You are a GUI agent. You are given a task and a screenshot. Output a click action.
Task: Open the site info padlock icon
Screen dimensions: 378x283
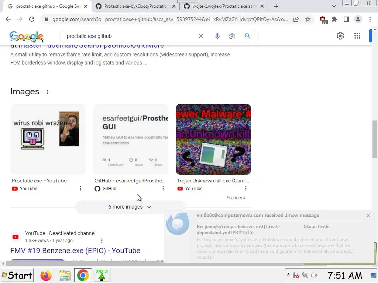click(46, 19)
